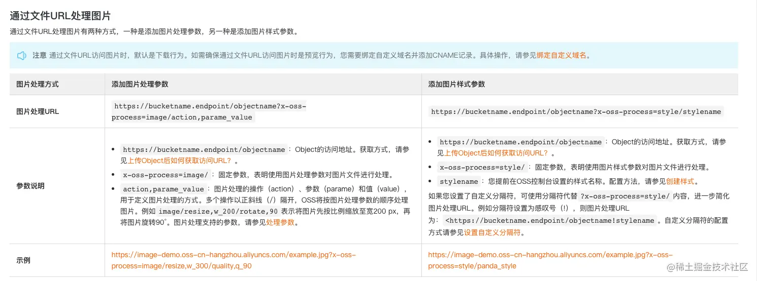
Task: Open the 创建样式 link
Action: (x=680, y=181)
